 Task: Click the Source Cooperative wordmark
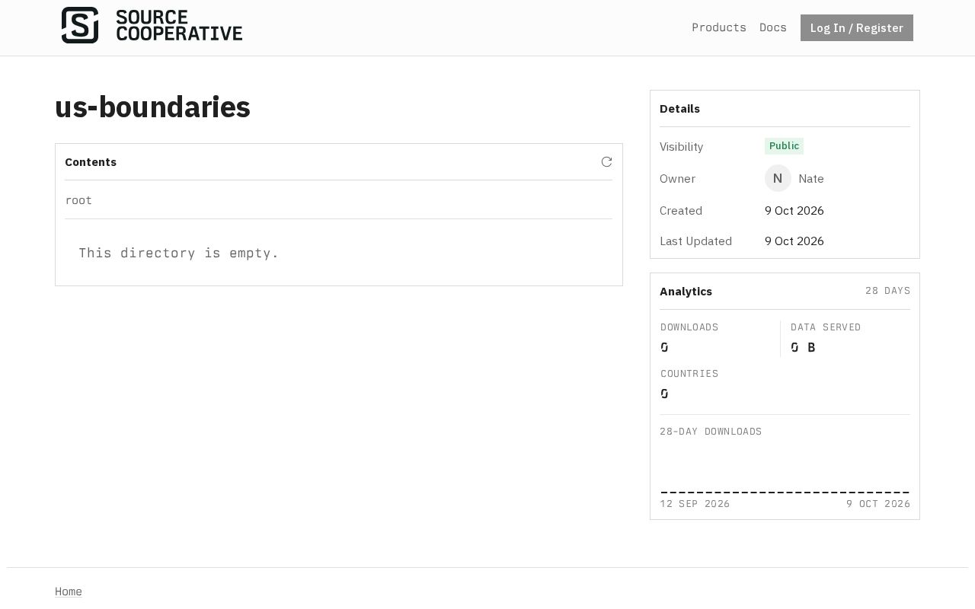pos(179,25)
